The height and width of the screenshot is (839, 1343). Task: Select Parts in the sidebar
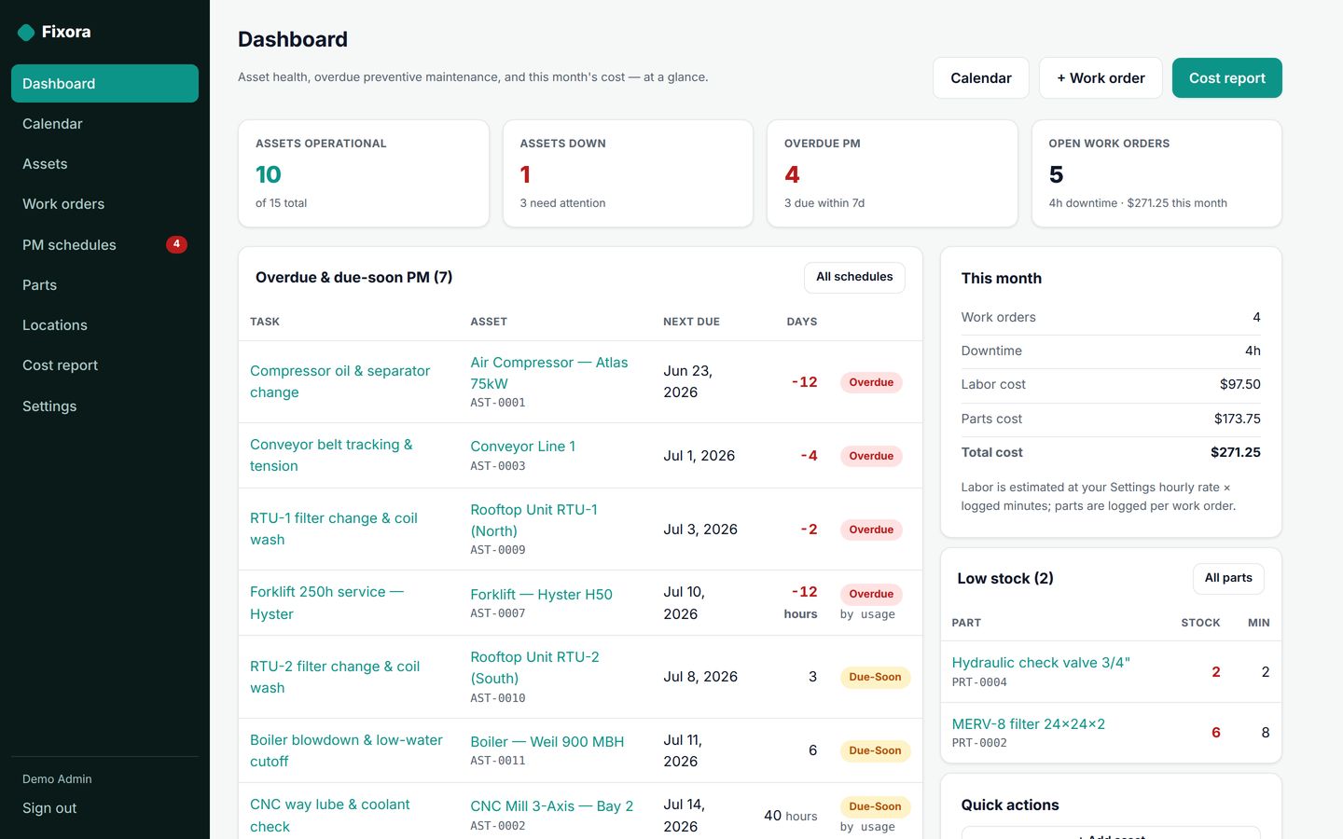(x=104, y=284)
